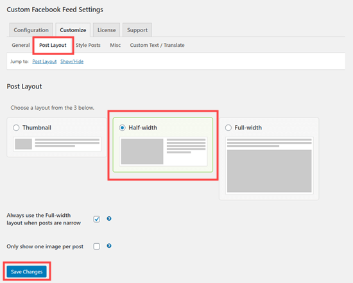Enable Only show one image per post

[x=96, y=246]
